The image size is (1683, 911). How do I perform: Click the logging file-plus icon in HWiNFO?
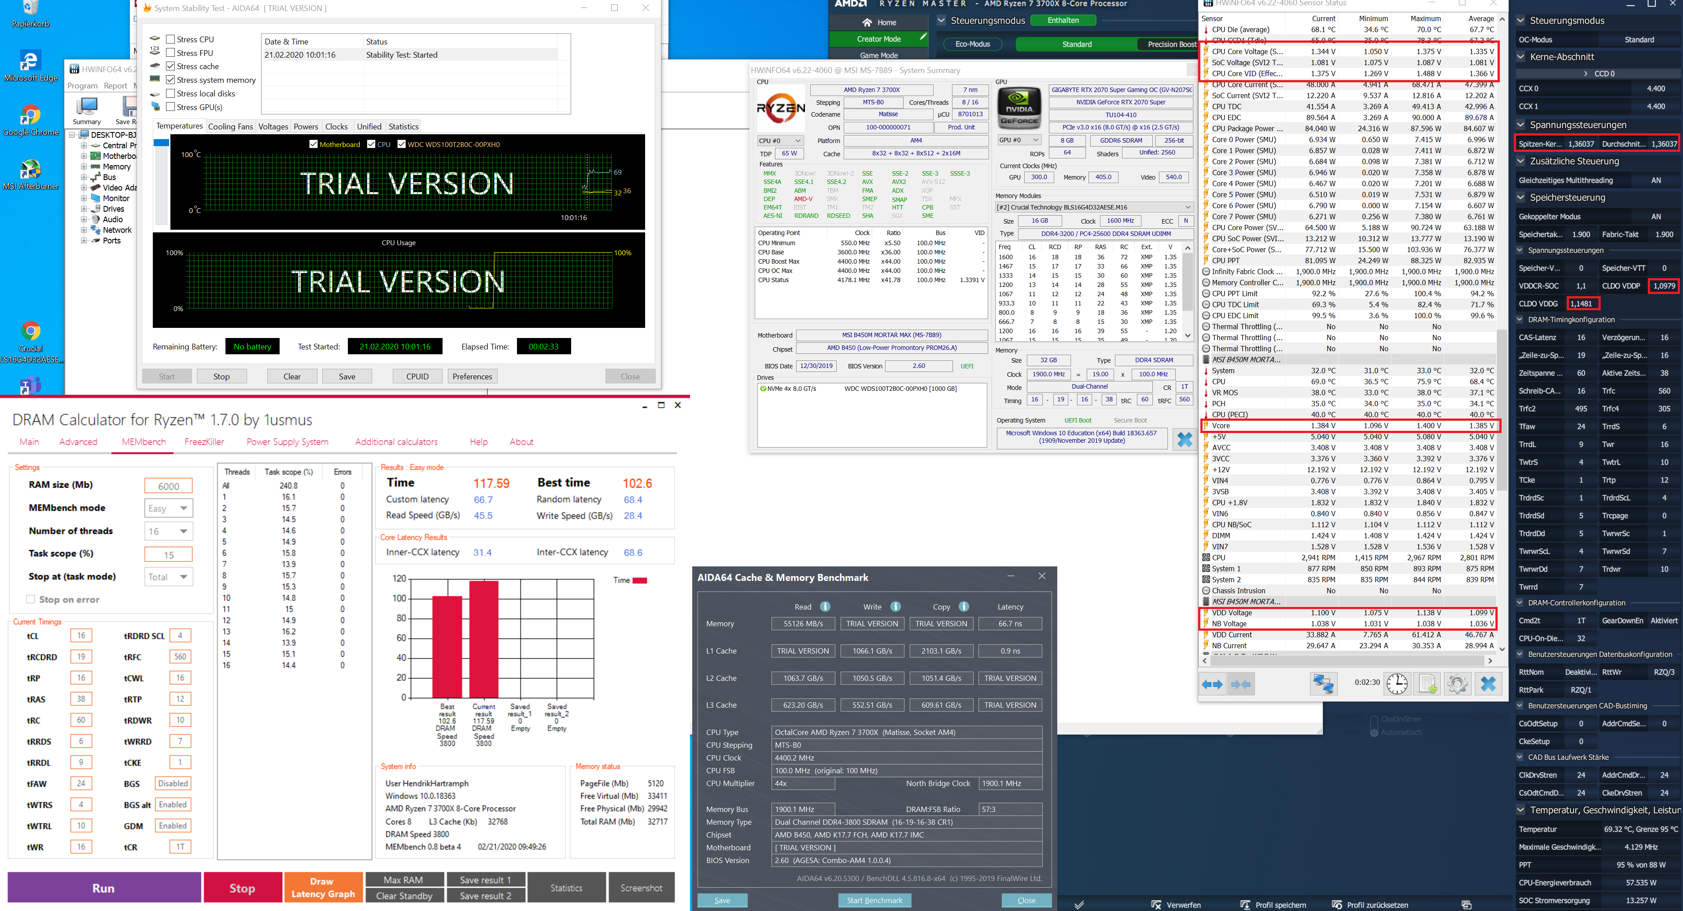[x=1427, y=684]
